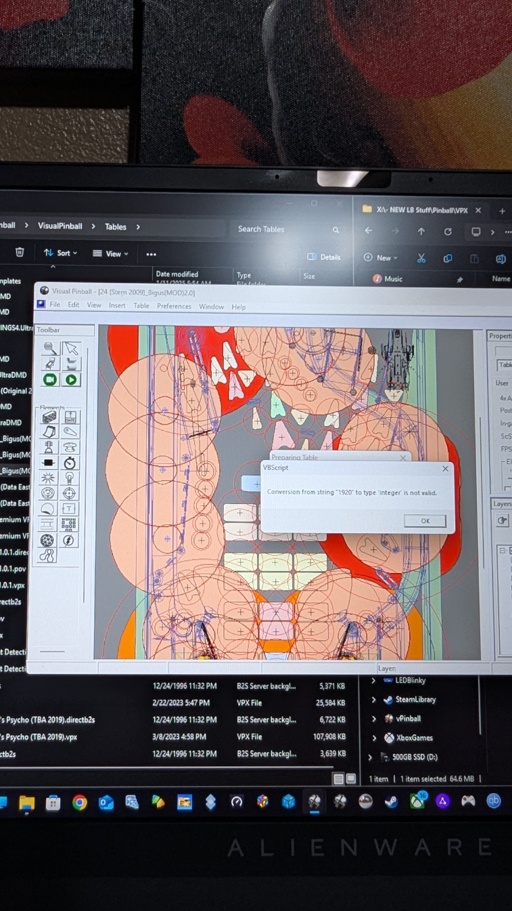Select the Magnify zoom tool
This screenshot has height=911, width=512.
(49, 348)
